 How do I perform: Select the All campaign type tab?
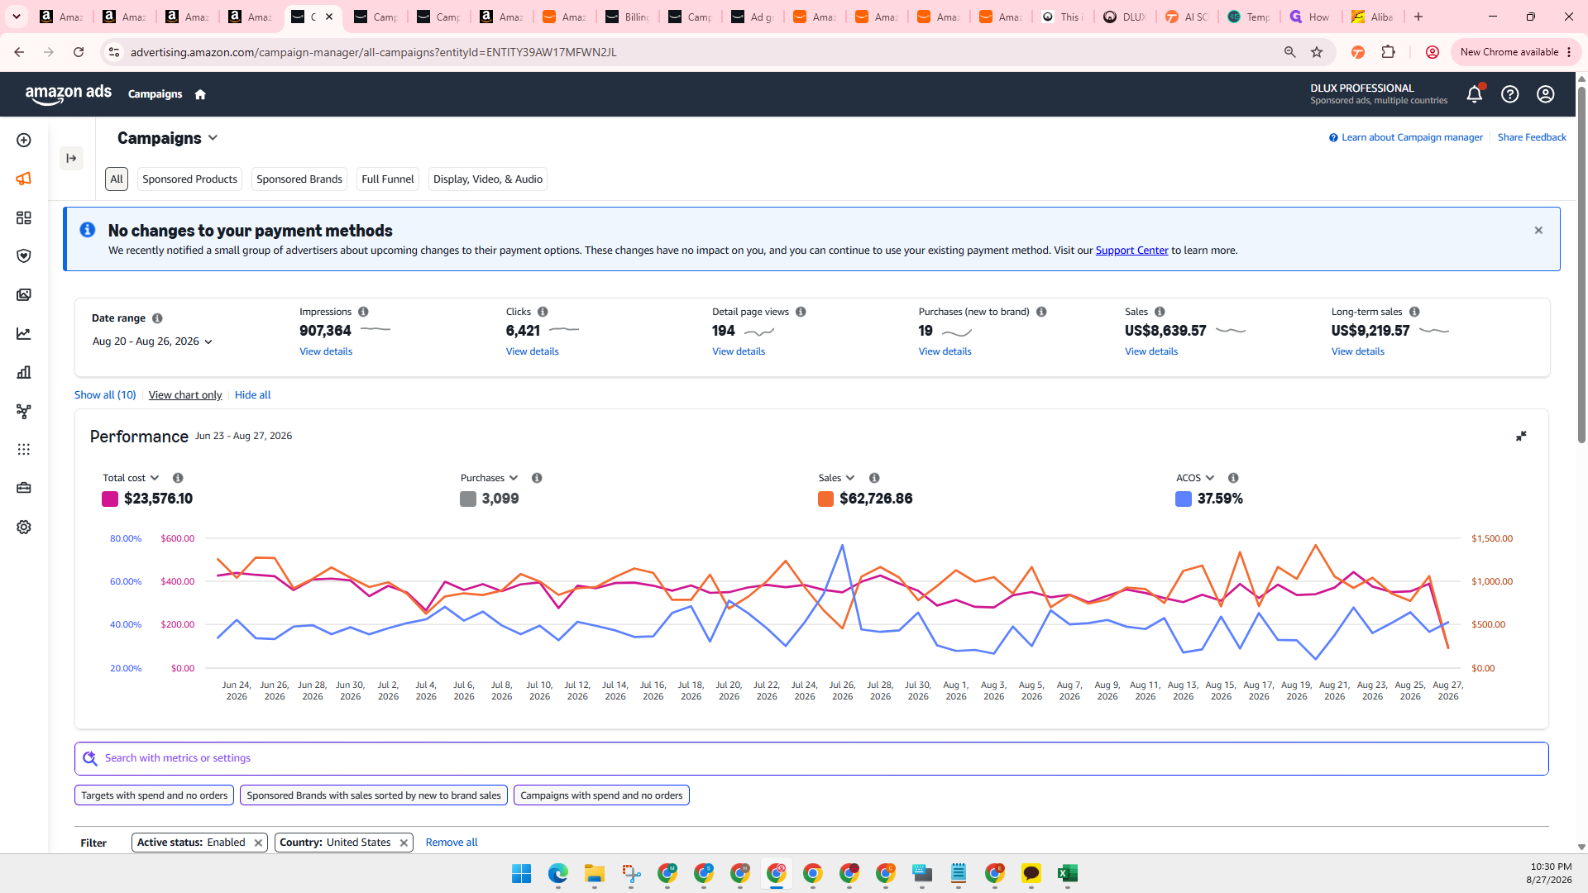click(x=117, y=179)
